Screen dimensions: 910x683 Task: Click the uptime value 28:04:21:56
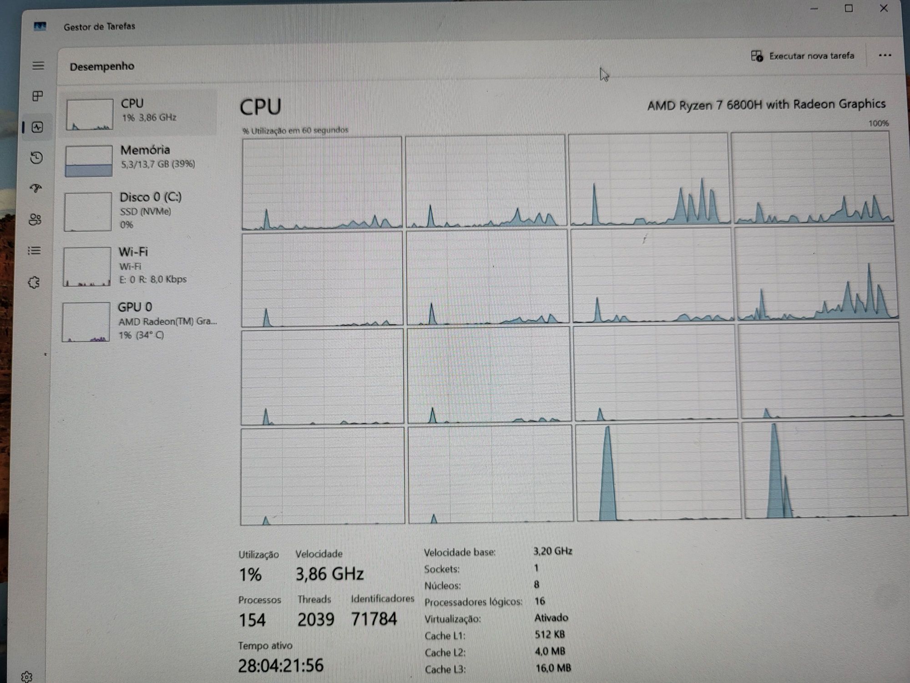tap(281, 666)
